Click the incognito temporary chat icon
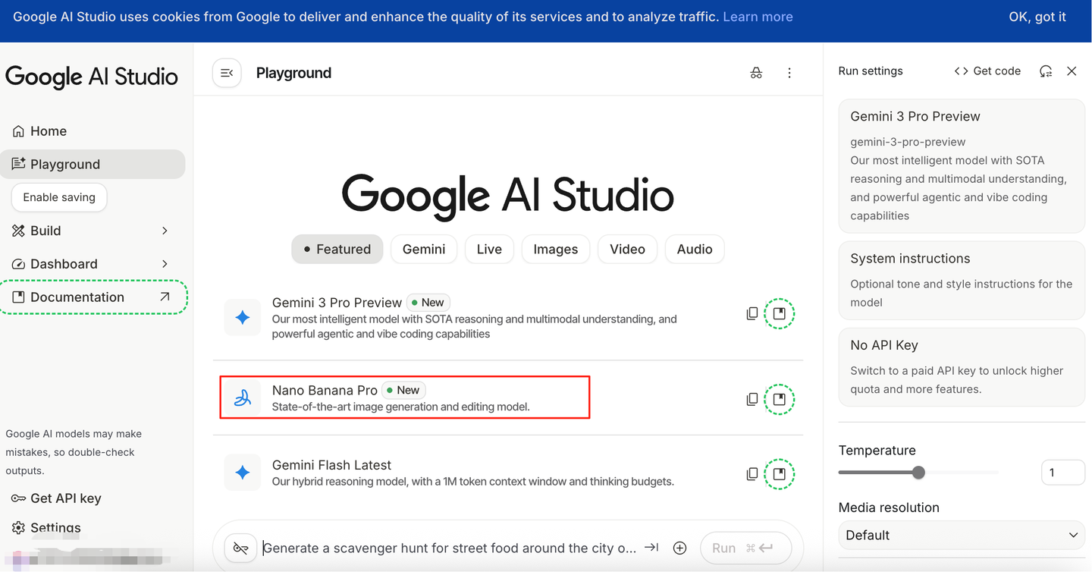Image resolution: width=1092 pixels, height=572 pixels. click(x=756, y=73)
